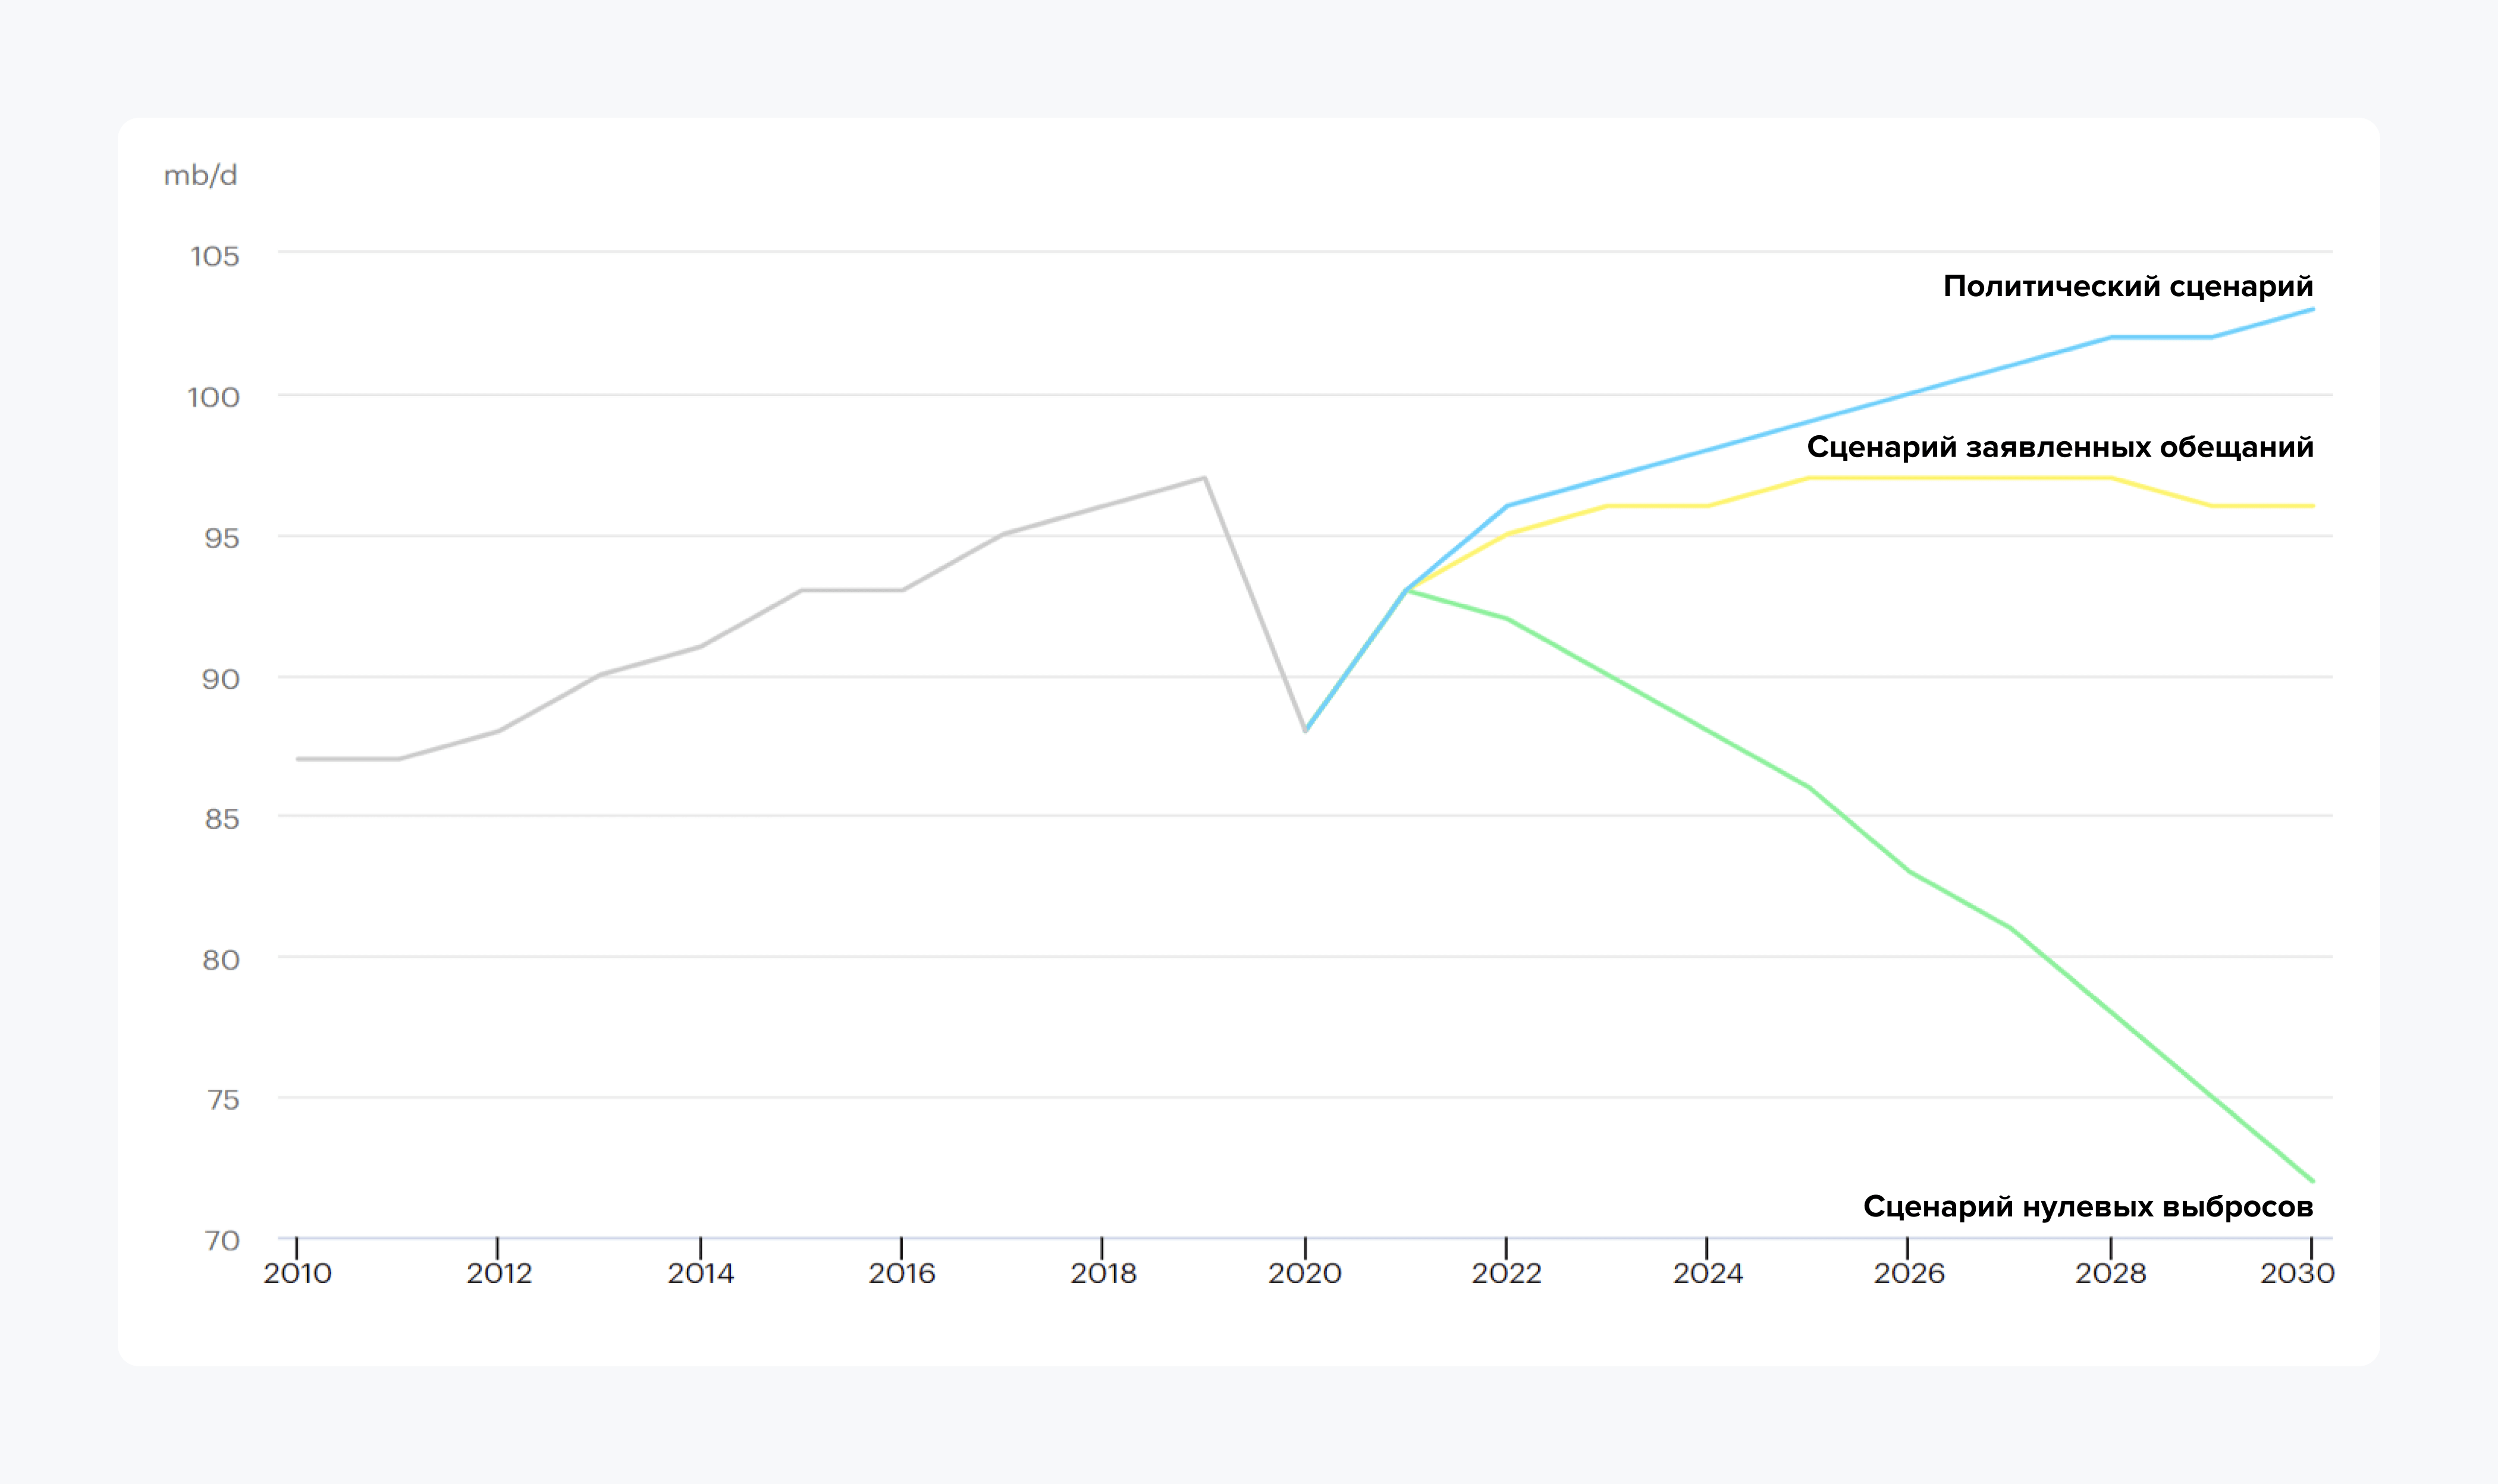Click the 2010 x-axis tick label
Viewport: 2498px width, 1484px height.
(297, 1273)
